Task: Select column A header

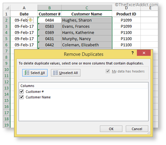Action: point(24,8)
